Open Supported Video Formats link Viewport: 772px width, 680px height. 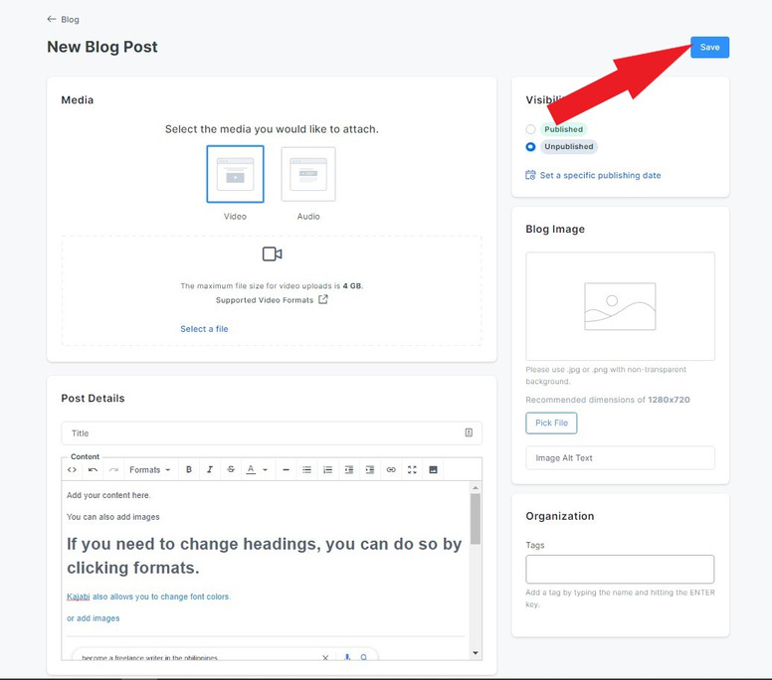265,300
